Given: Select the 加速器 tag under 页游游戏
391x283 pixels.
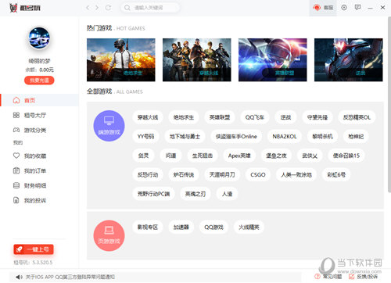Looking at the screenshot, I should (x=181, y=227).
